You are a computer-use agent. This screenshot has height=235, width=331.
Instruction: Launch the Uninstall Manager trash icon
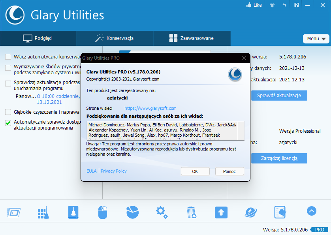[x=192, y=212]
